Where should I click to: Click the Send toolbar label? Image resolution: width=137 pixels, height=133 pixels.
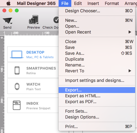pyautogui.click(x=7, y=27)
